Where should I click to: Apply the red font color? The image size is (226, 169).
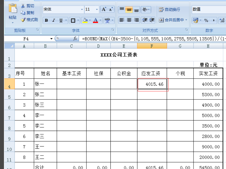click(95, 20)
